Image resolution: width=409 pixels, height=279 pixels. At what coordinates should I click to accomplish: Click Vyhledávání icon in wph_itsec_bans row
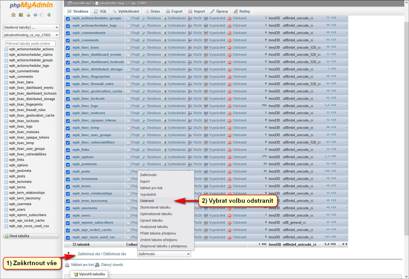(x=165, y=48)
